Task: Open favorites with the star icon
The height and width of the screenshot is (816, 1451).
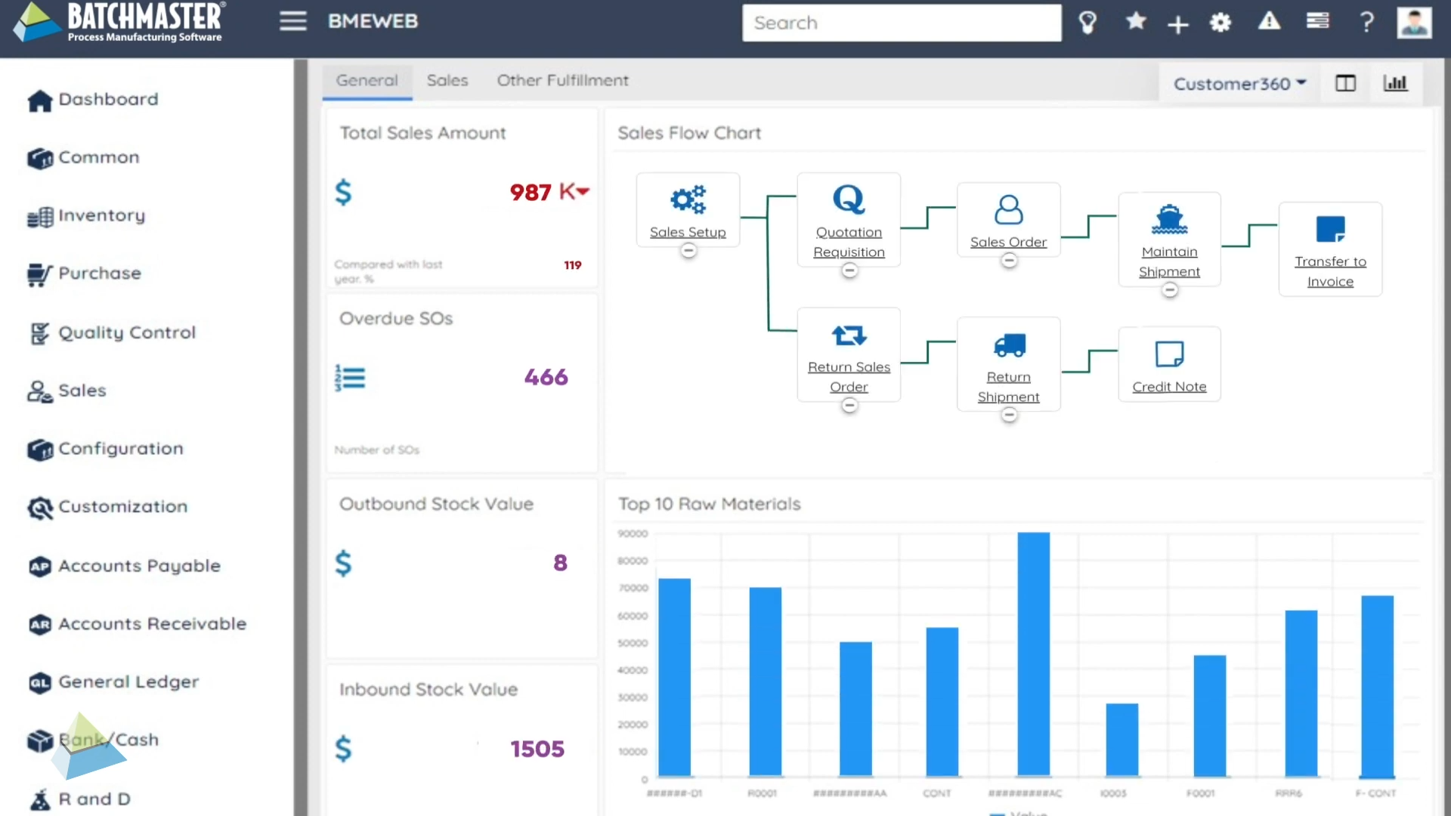Action: 1135,22
